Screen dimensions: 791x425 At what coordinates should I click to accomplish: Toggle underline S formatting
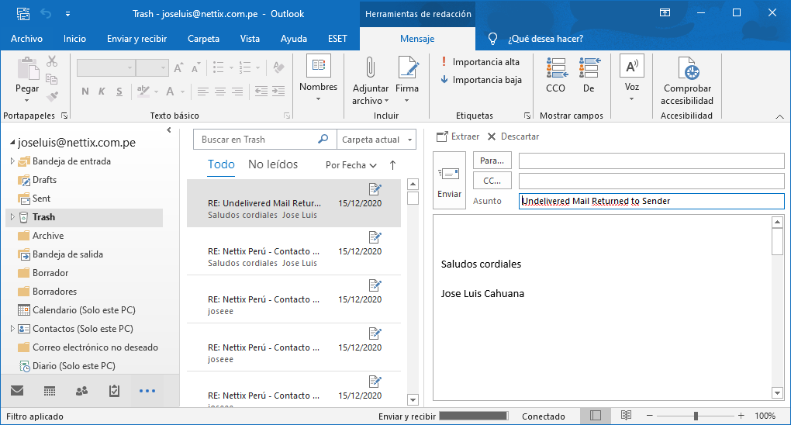point(119,92)
